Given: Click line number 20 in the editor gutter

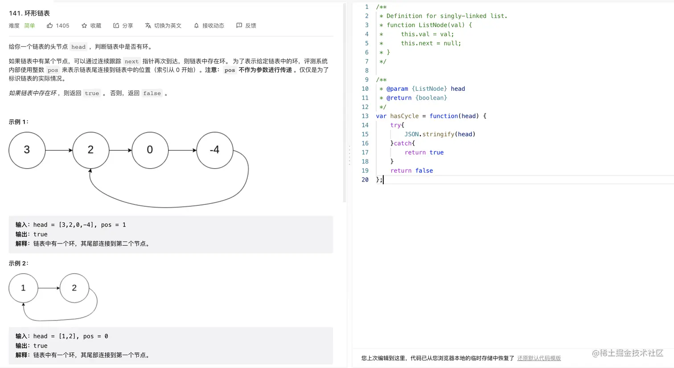Looking at the screenshot, I should pyautogui.click(x=365, y=180).
